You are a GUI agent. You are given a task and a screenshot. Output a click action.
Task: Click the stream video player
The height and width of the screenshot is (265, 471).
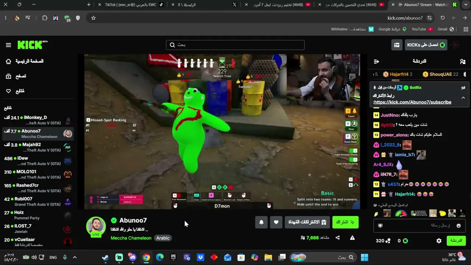point(222,132)
